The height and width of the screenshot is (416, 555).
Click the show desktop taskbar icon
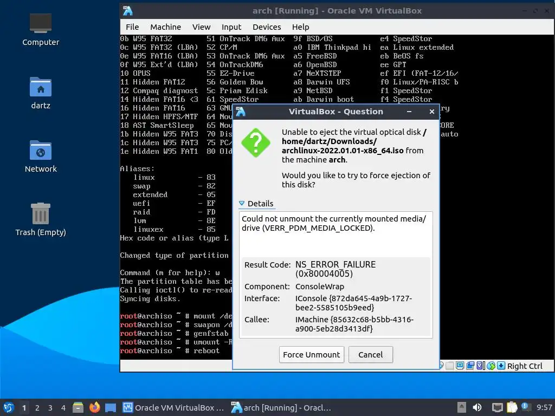point(111,408)
